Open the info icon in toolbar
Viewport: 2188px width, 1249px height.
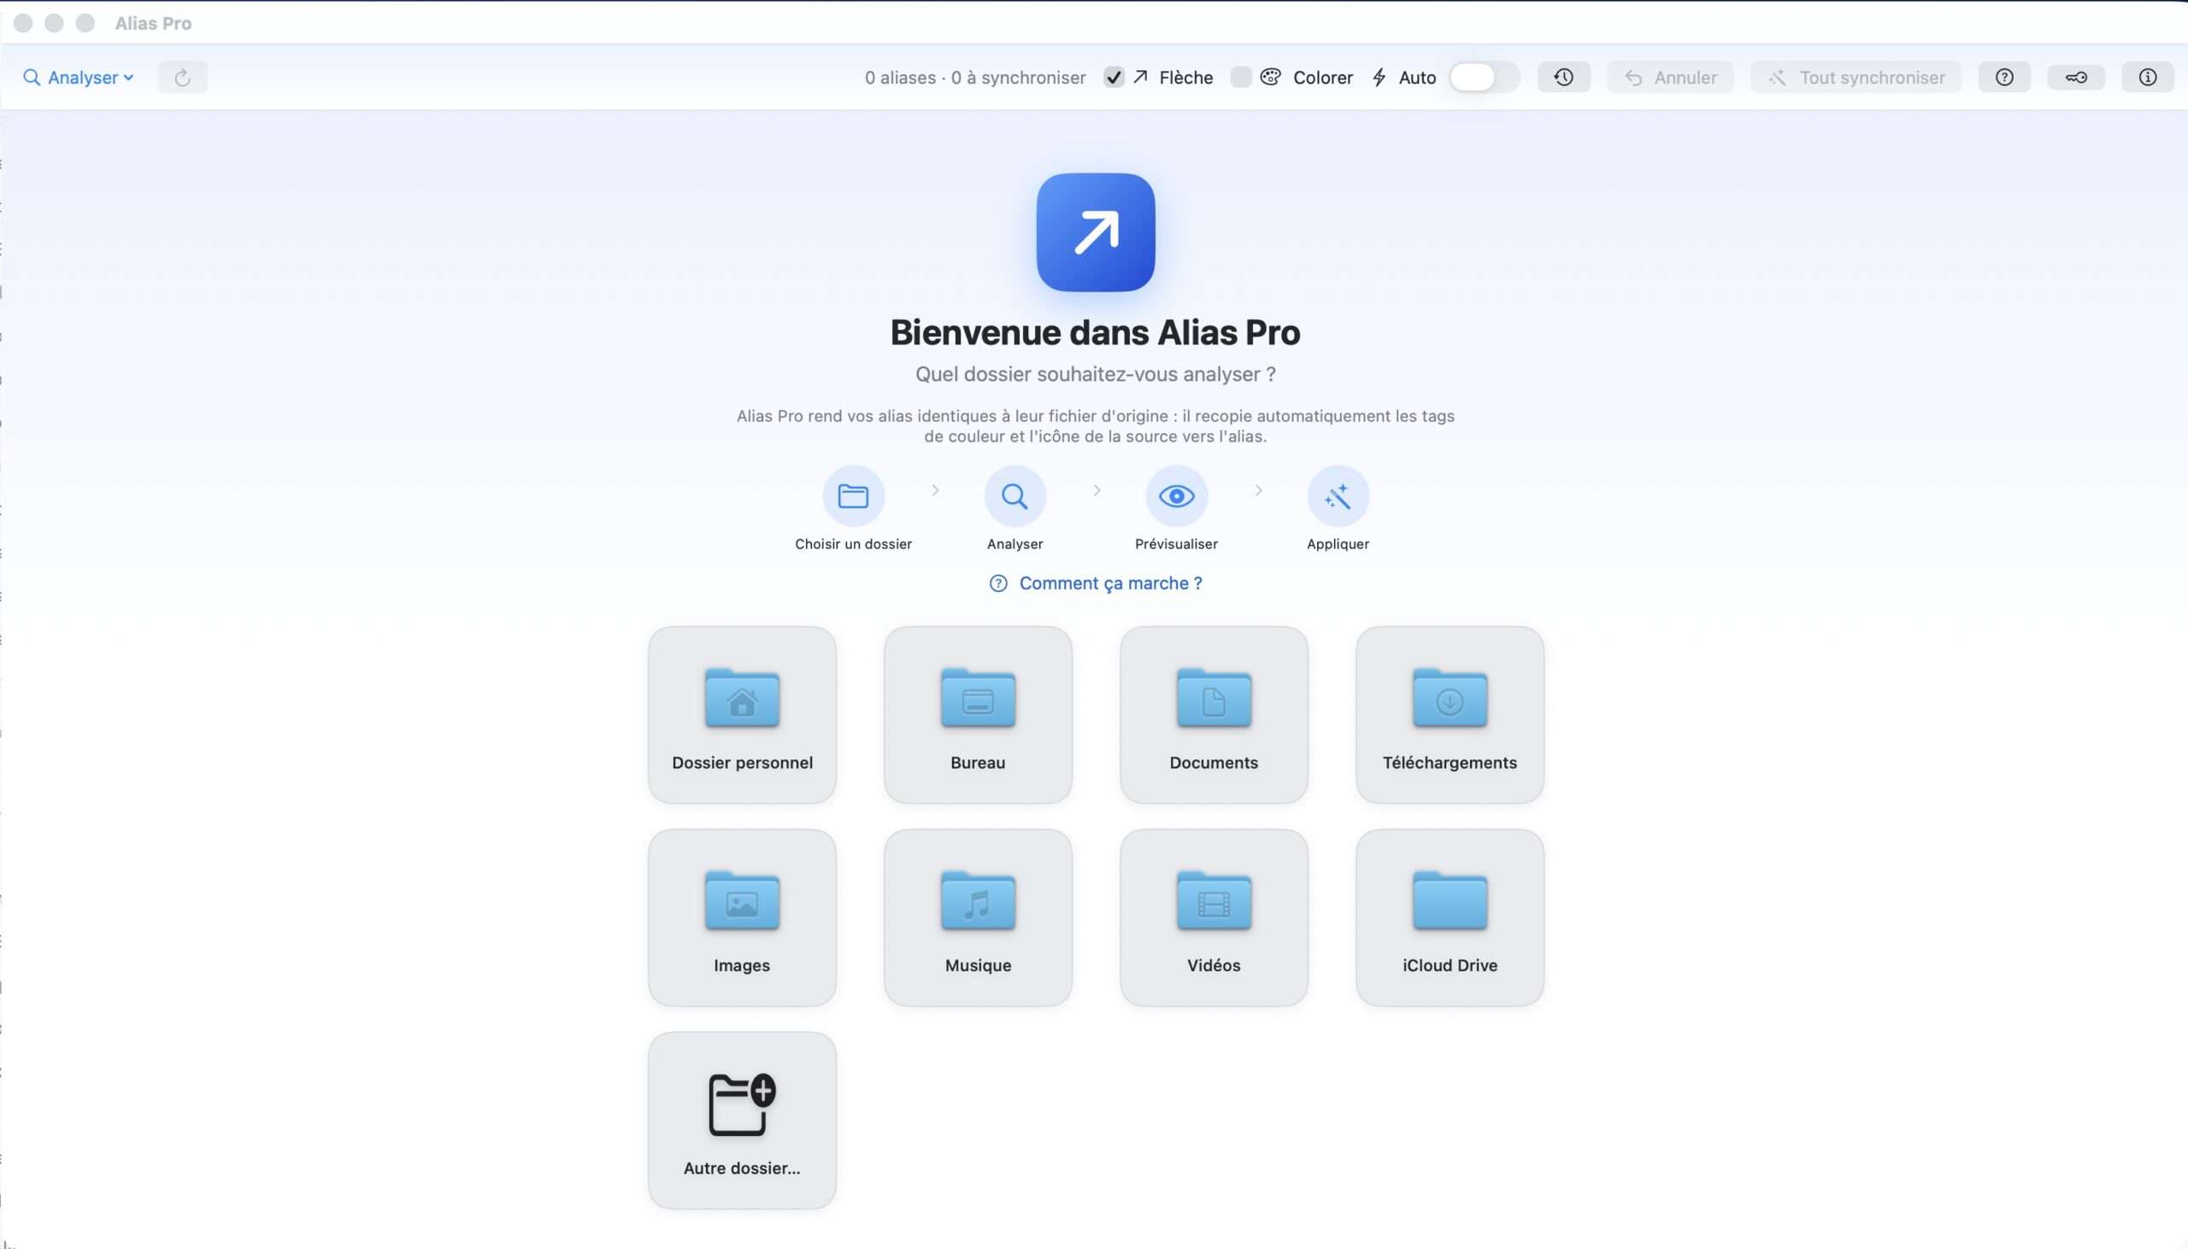[2147, 77]
